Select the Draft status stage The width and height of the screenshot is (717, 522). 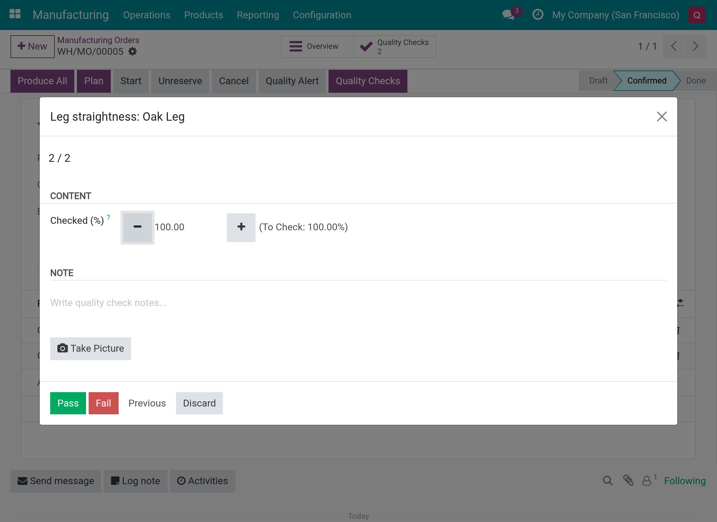[598, 81]
